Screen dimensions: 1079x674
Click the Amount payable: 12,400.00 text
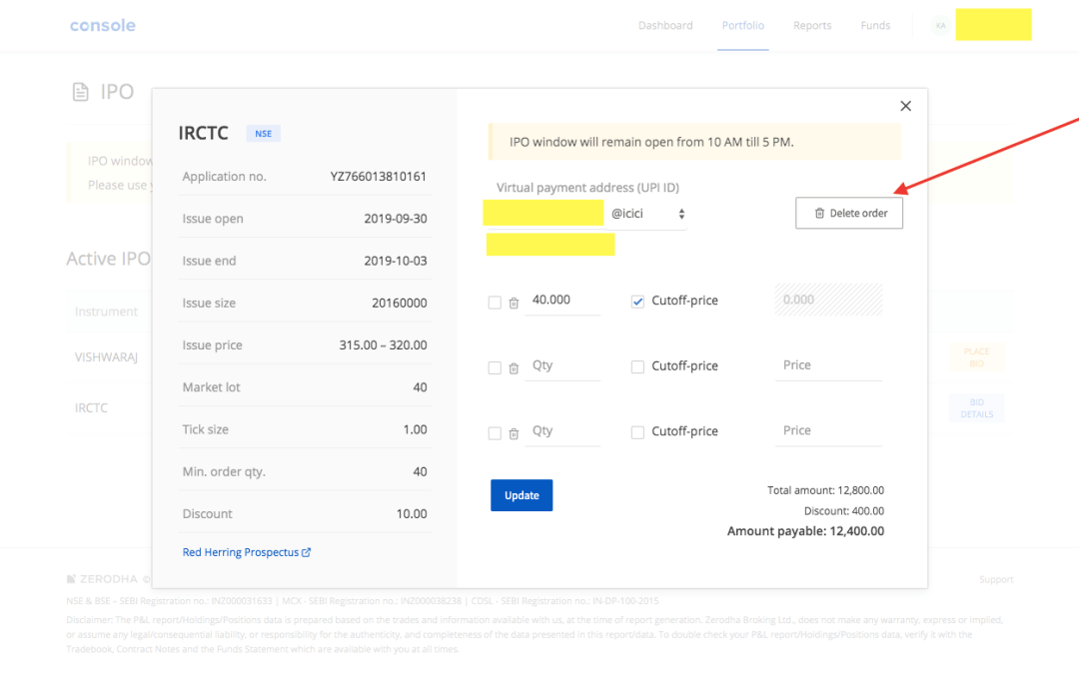[805, 531]
